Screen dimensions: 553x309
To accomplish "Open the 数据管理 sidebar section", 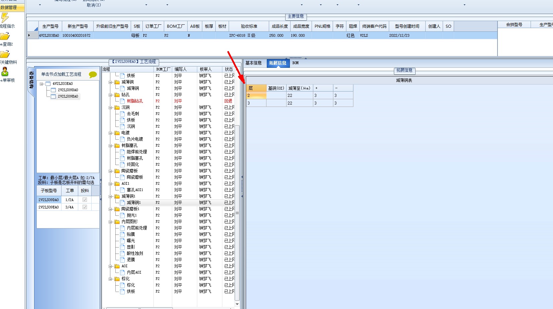I will (x=12, y=7).
